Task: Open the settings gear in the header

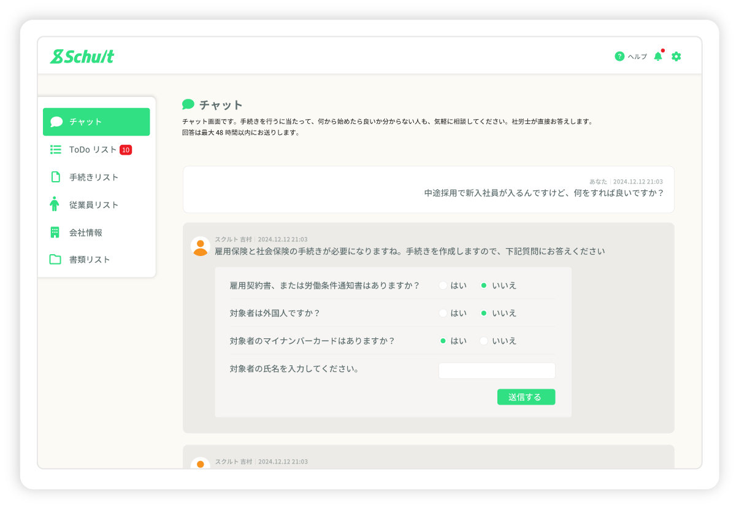Action: (676, 56)
